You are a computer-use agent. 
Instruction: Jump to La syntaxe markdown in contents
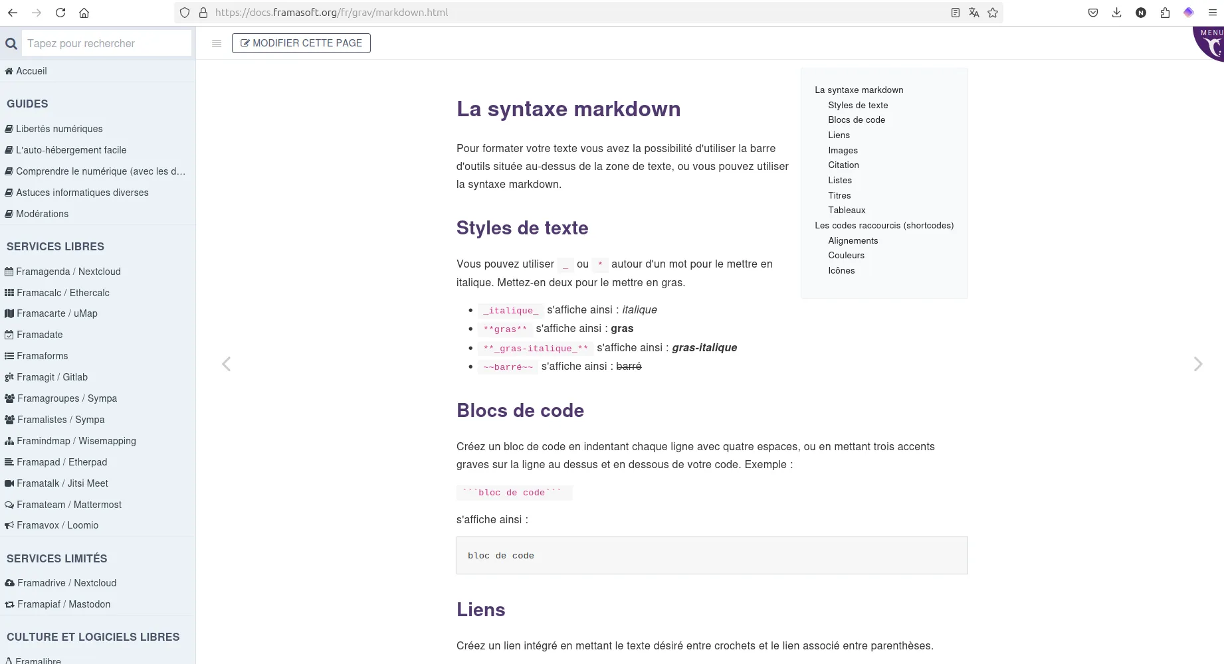point(859,90)
